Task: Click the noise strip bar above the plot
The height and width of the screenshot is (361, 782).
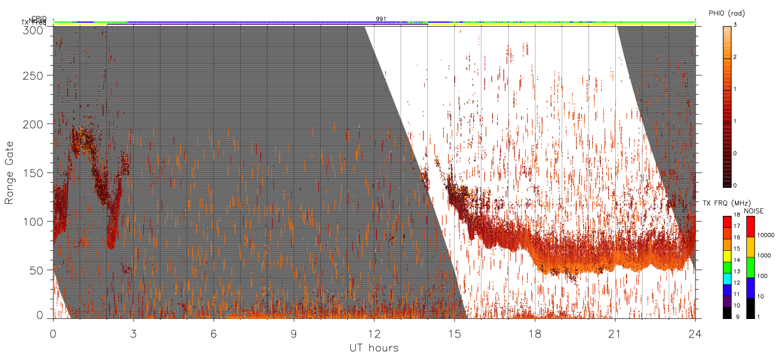Action: pos(374,22)
